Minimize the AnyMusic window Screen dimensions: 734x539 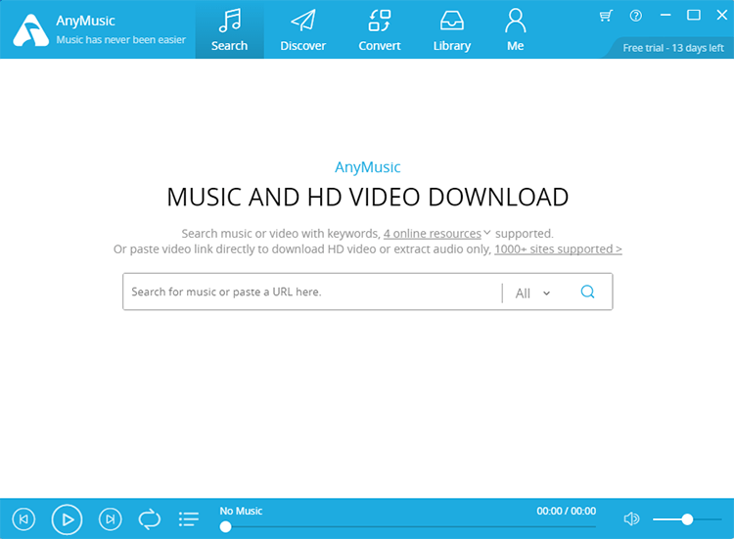coord(665,16)
